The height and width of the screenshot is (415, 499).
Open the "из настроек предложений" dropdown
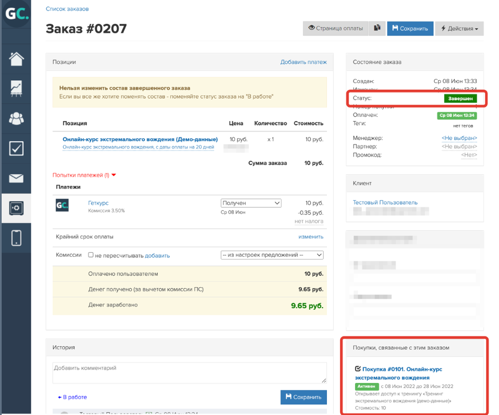point(272,255)
